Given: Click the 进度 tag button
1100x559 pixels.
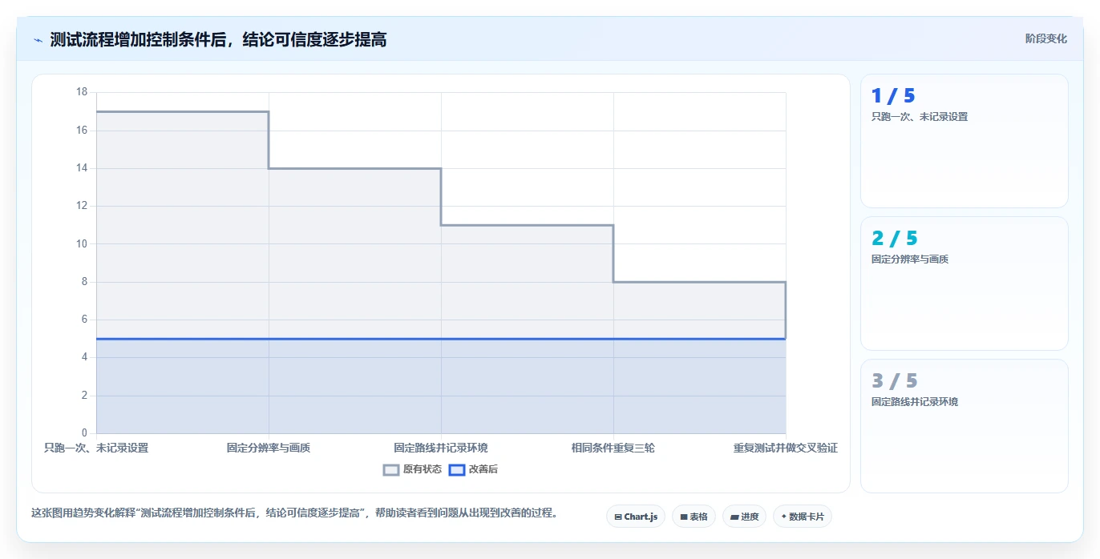Looking at the screenshot, I should pyautogui.click(x=744, y=517).
